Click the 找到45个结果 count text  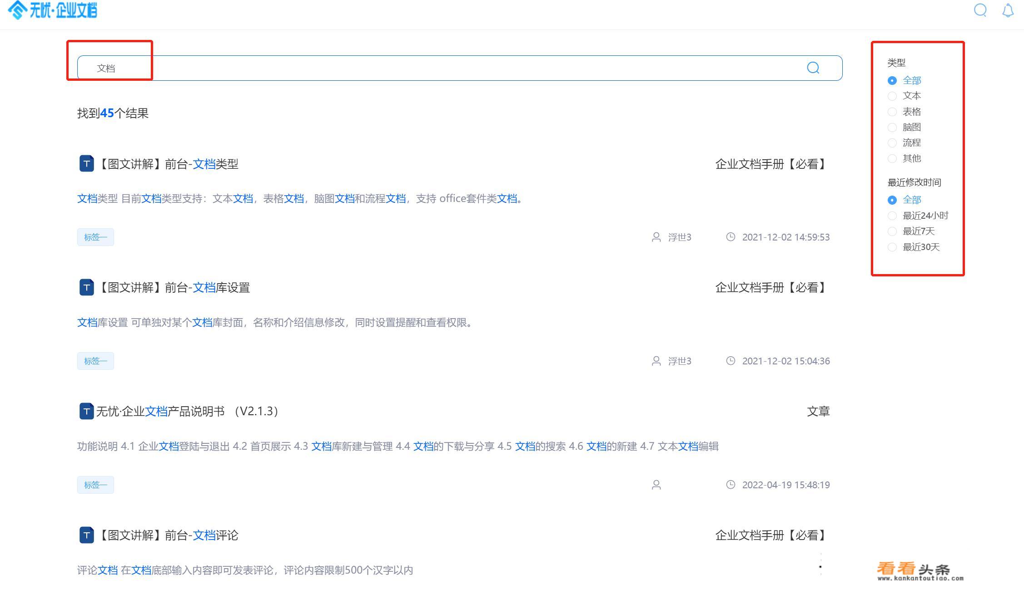(113, 113)
